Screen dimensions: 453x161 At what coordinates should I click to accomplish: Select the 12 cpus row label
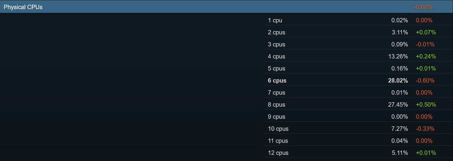(278, 153)
